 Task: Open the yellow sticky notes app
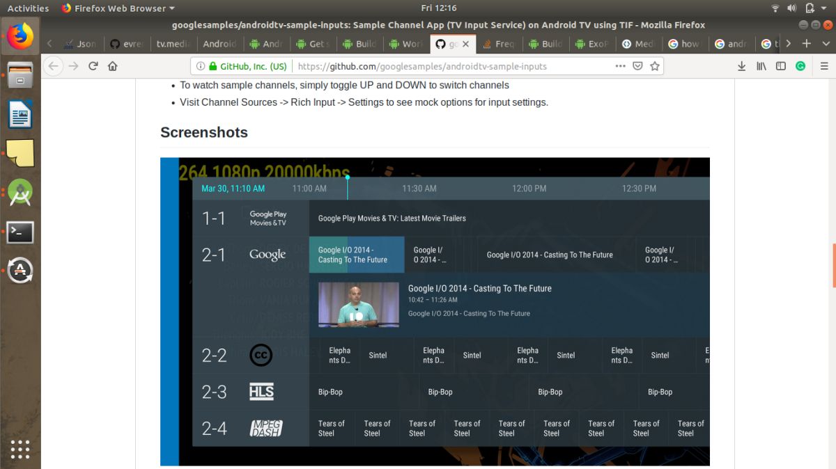coord(20,153)
